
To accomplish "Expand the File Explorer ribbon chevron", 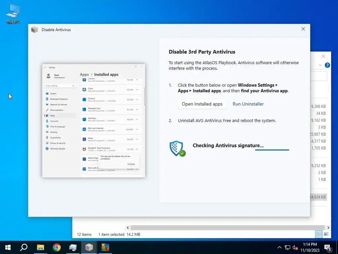I will 320,65.
